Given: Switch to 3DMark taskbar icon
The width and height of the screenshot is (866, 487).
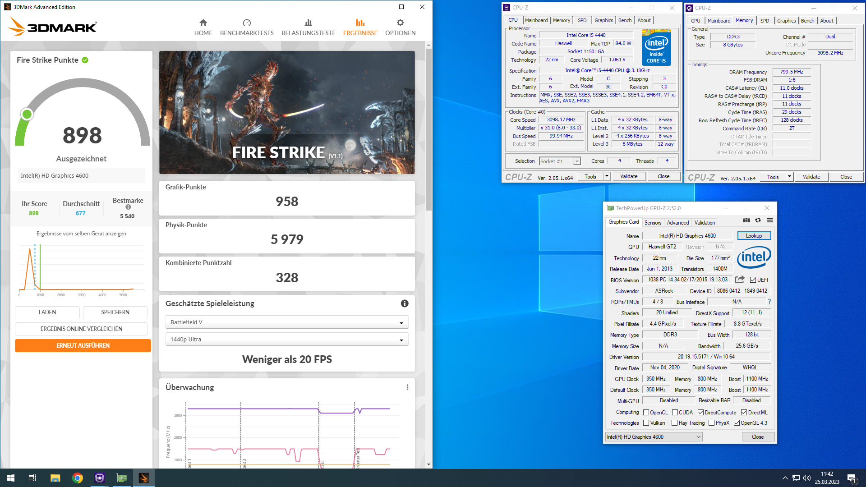Looking at the screenshot, I should (144, 478).
